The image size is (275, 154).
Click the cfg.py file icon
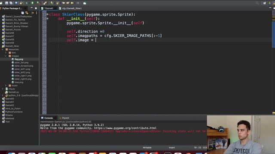coord(7,89)
